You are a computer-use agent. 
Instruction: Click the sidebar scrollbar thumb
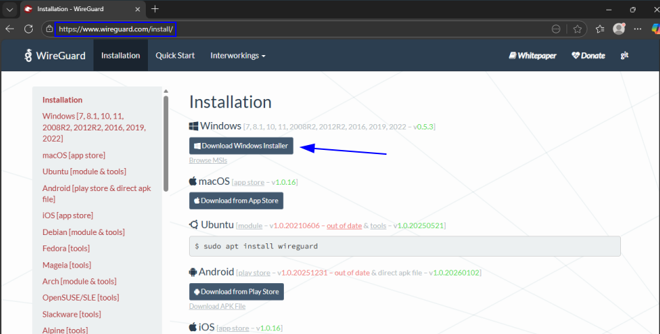tap(166, 144)
